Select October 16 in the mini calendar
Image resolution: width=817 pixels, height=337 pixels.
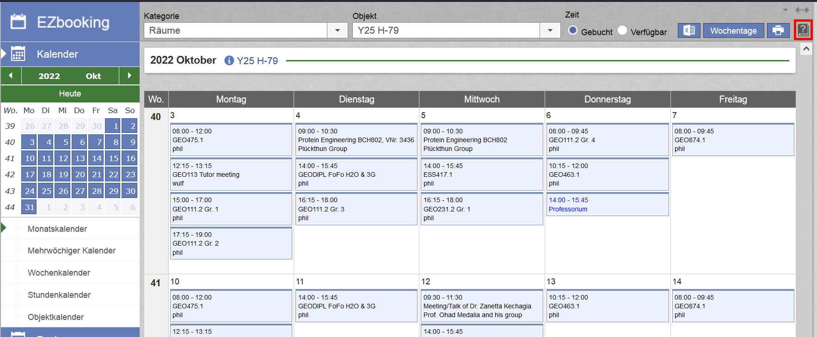(130, 158)
